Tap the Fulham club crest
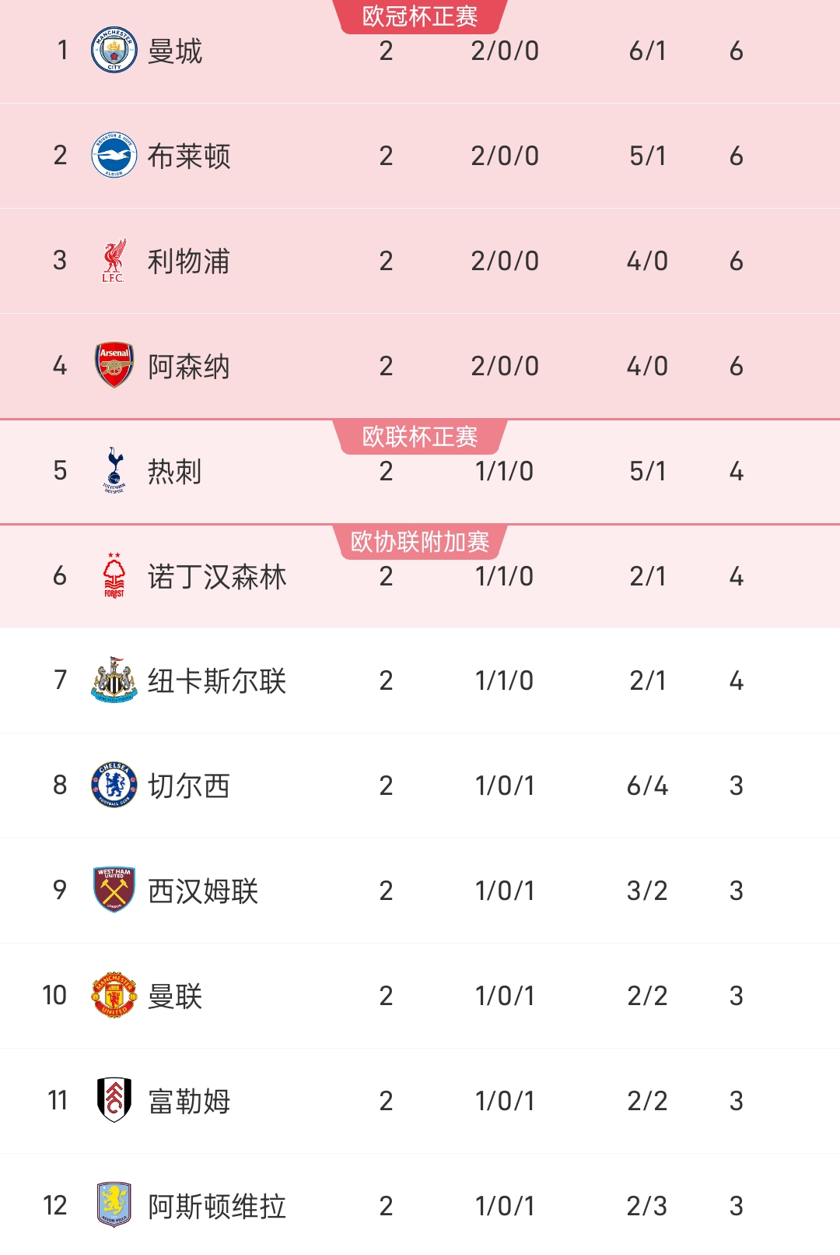The height and width of the screenshot is (1255, 840). point(114,1100)
